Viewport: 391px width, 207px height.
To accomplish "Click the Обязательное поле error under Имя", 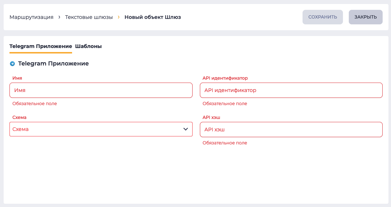I will (x=35, y=104).
